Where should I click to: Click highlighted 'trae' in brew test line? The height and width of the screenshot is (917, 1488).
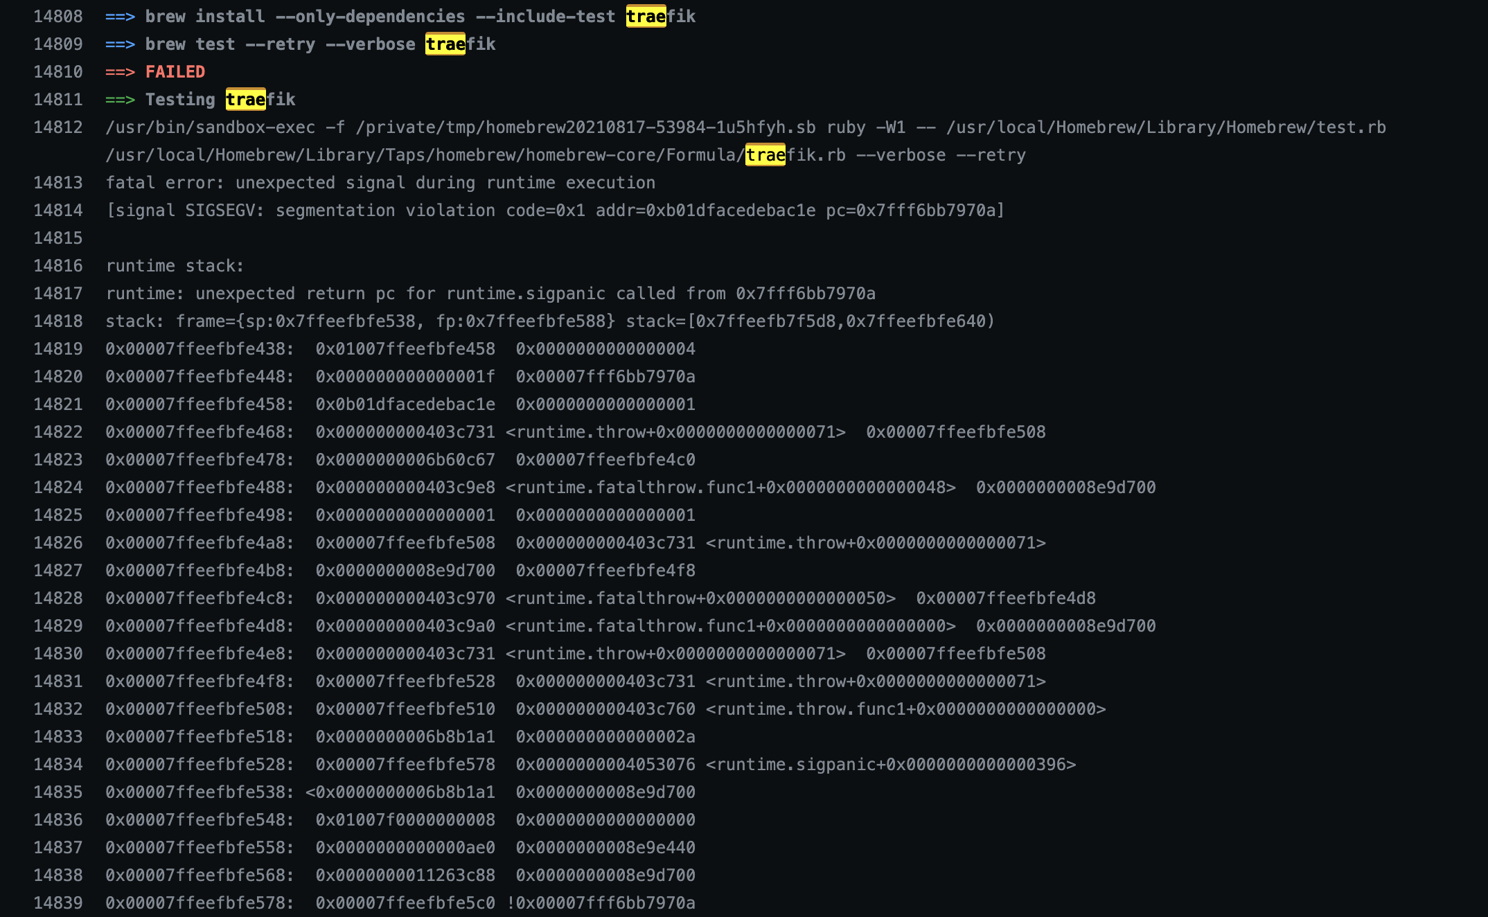point(445,44)
